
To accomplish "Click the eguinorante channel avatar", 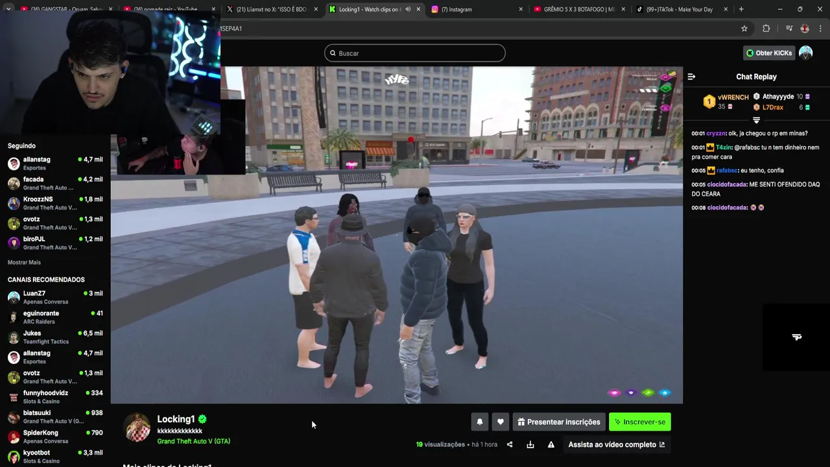I will (14, 317).
